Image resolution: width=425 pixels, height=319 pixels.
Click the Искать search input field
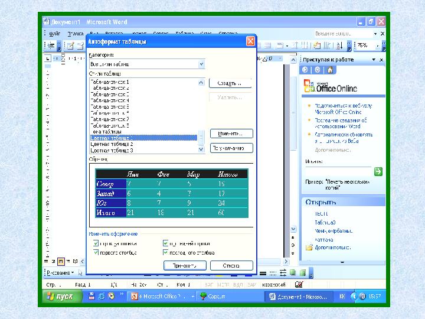[x=338, y=171]
